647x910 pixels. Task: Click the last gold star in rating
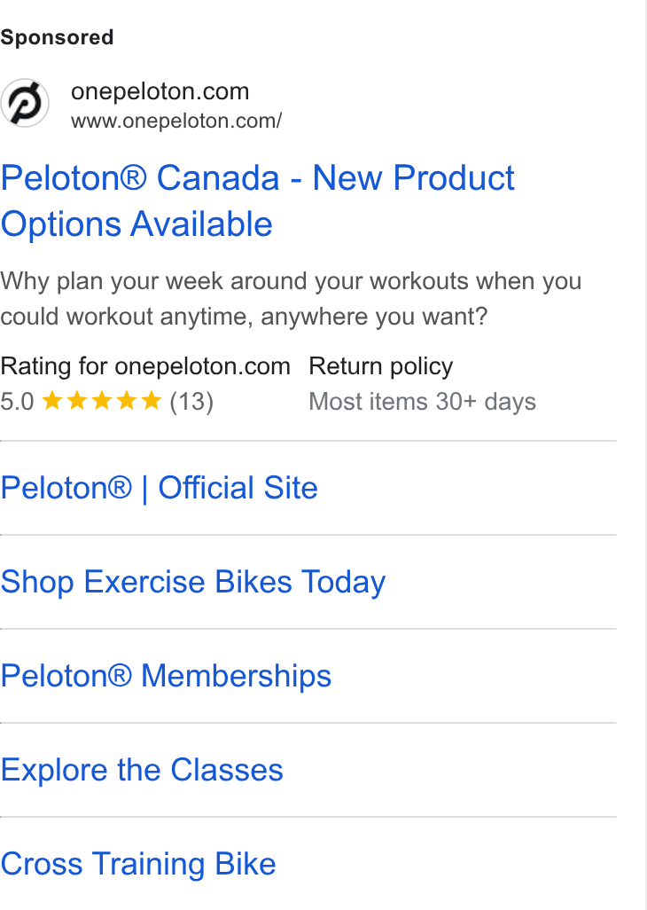coord(152,400)
